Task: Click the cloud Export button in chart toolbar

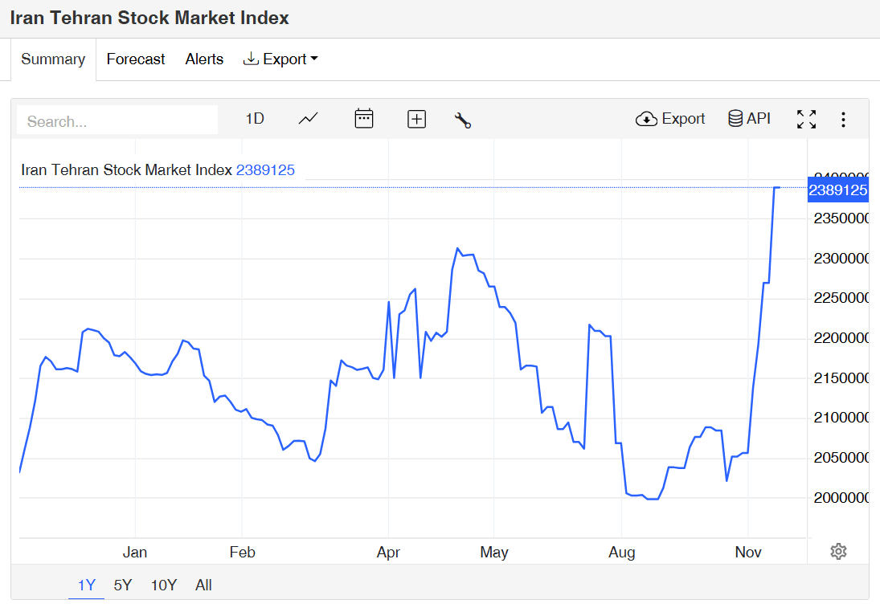Action: pyautogui.click(x=670, y=119)
